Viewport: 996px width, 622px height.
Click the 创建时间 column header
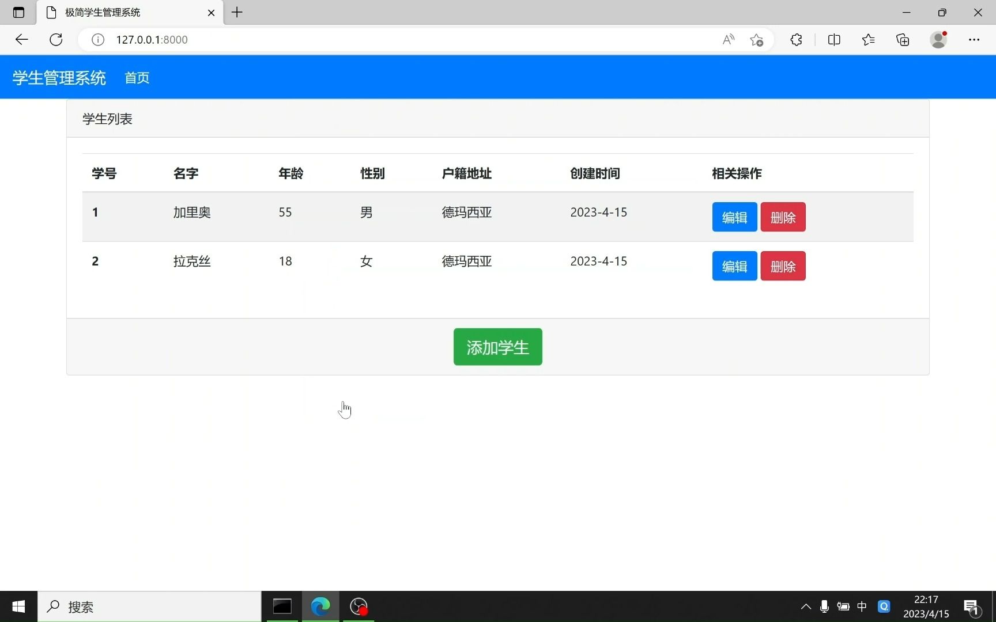pyautogui.click(x=595, y=173)
